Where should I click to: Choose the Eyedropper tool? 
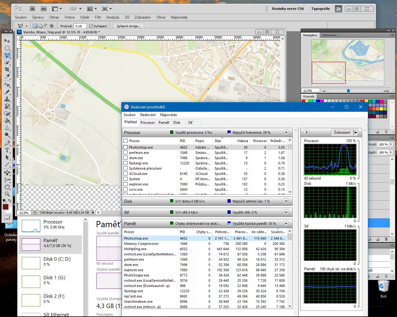click(x=7, y=77)
